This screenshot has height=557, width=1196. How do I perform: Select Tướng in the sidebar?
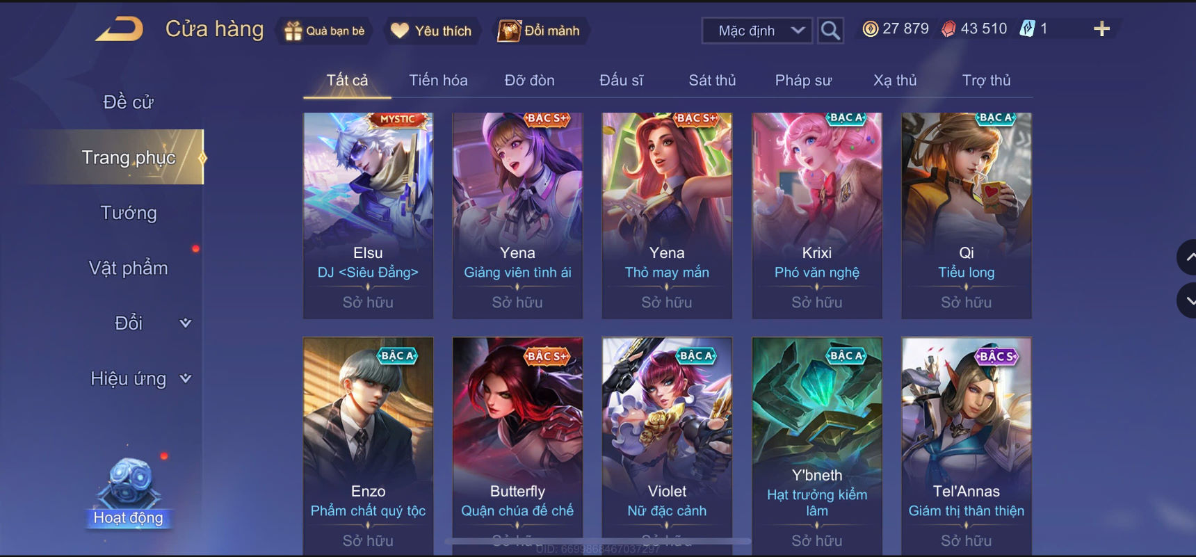129,213
